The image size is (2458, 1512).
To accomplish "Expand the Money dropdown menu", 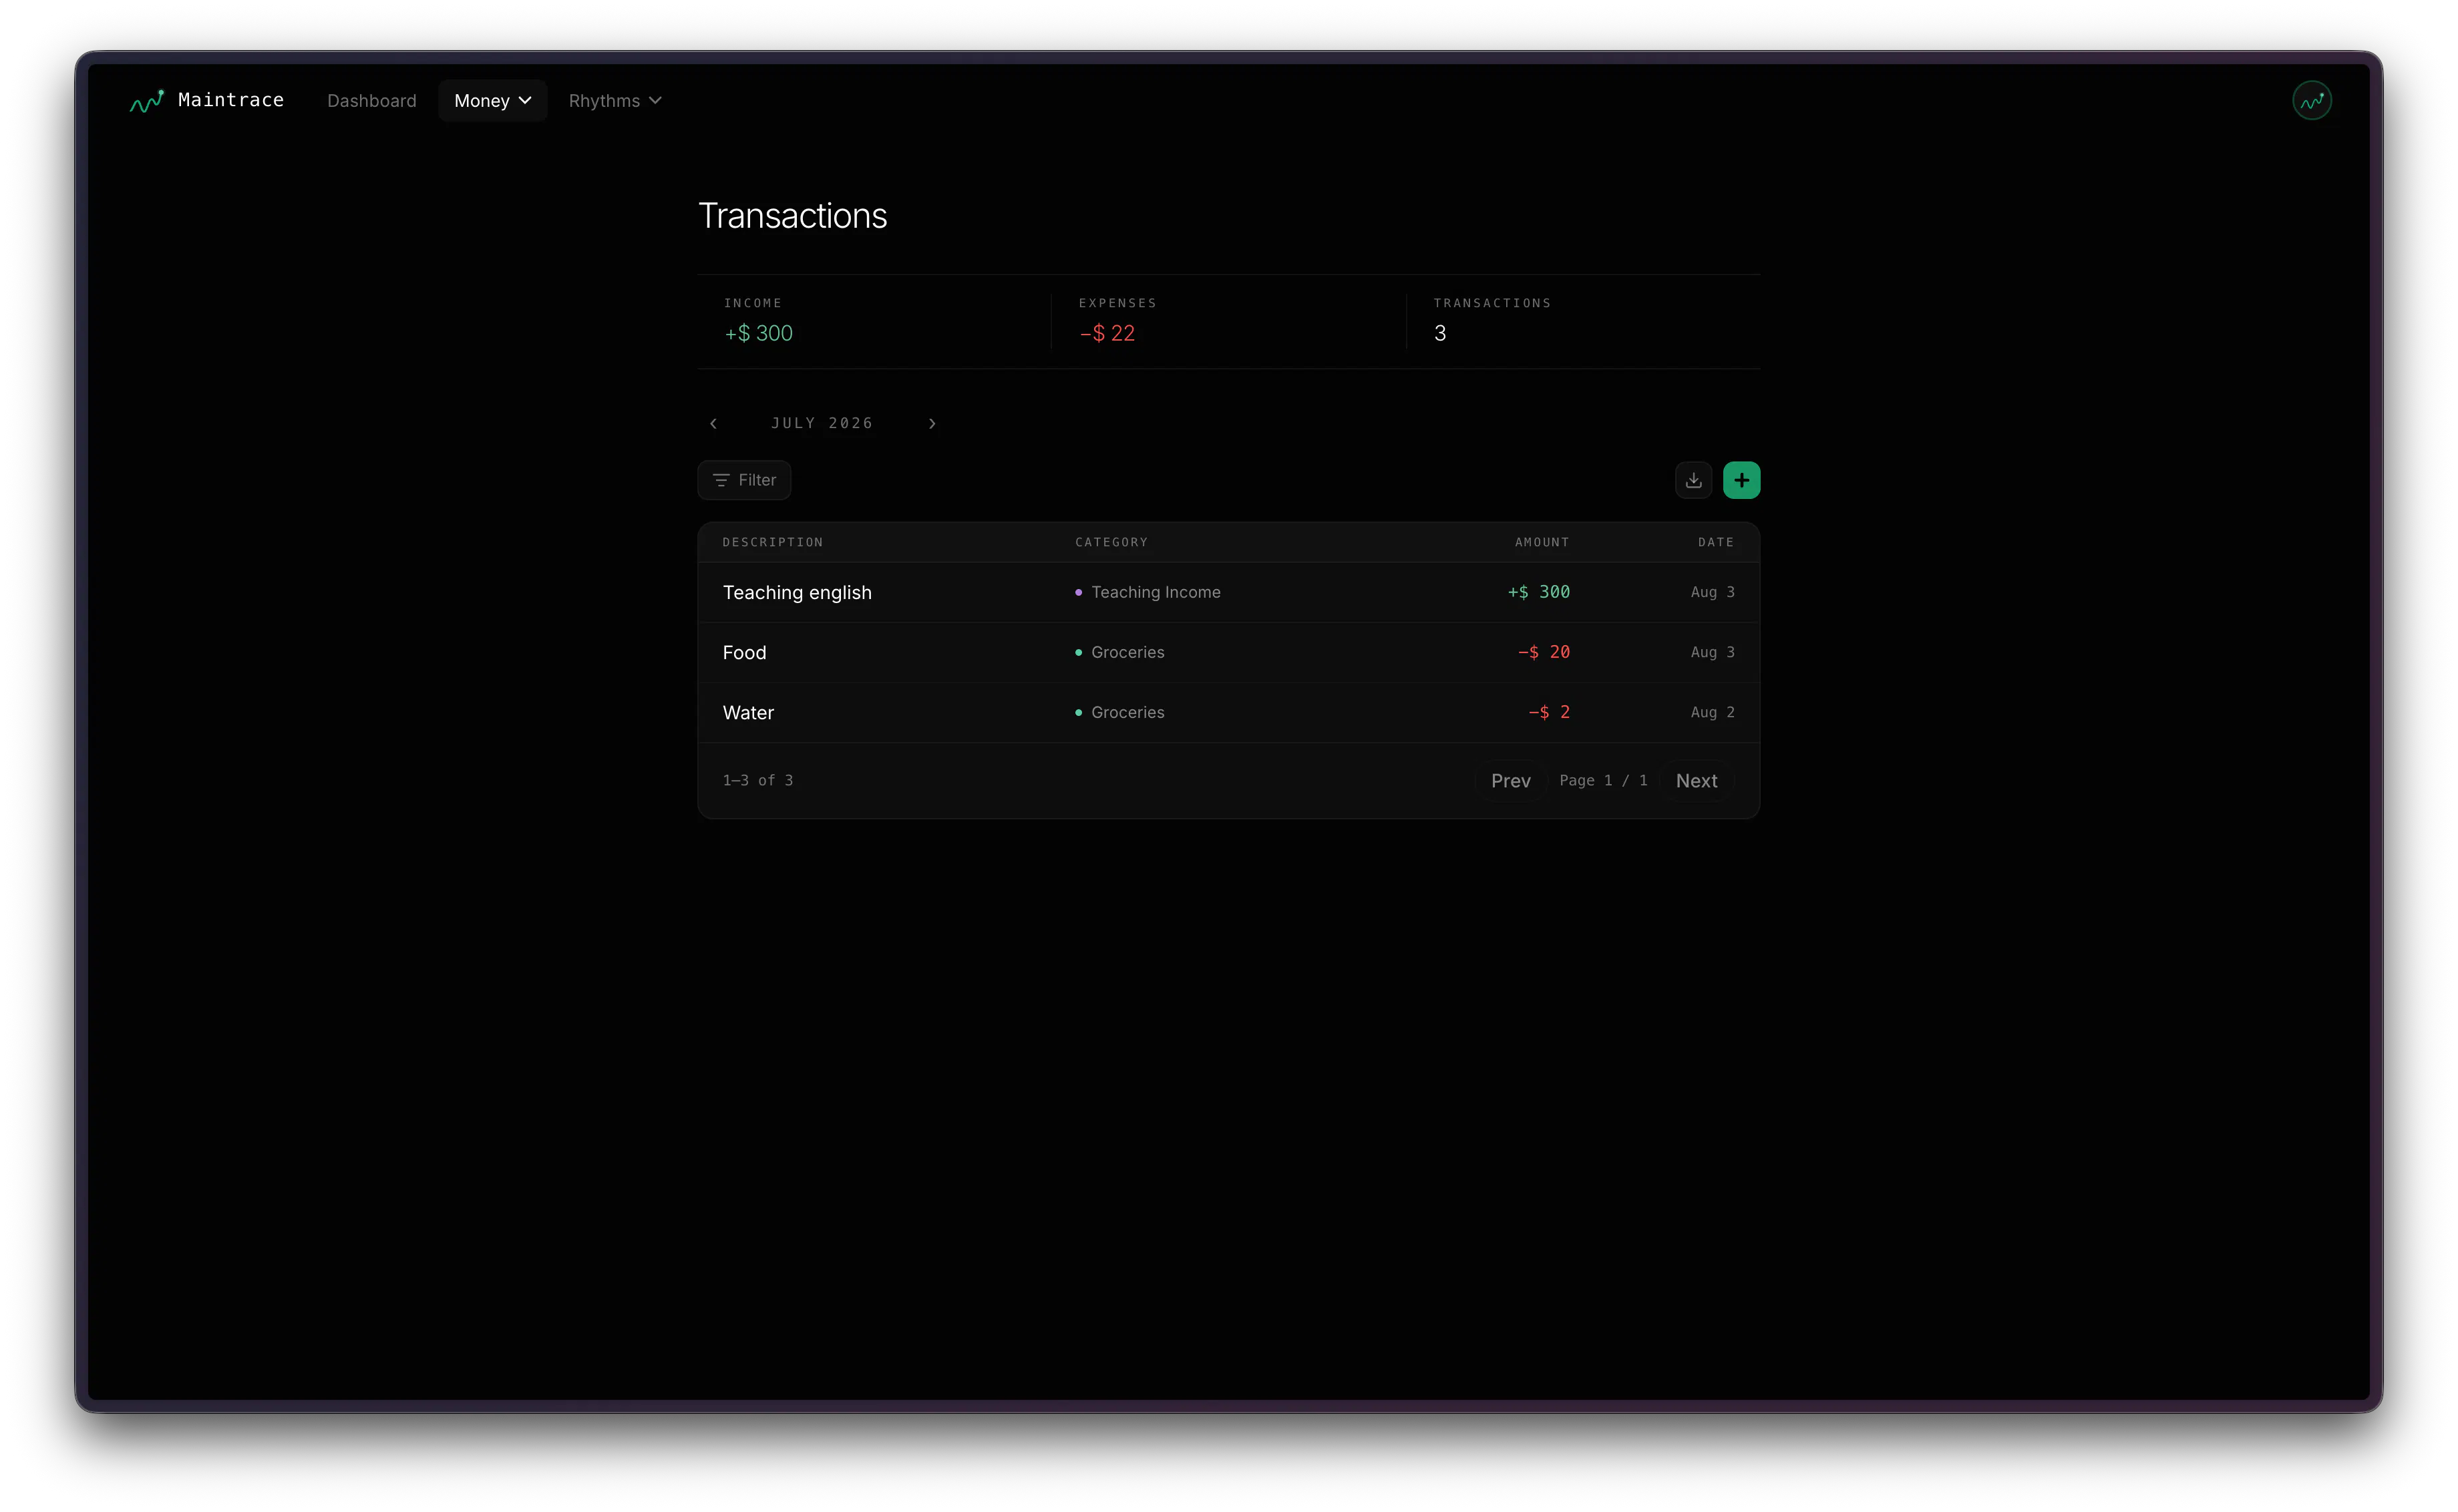I will (x=492, y=101).
